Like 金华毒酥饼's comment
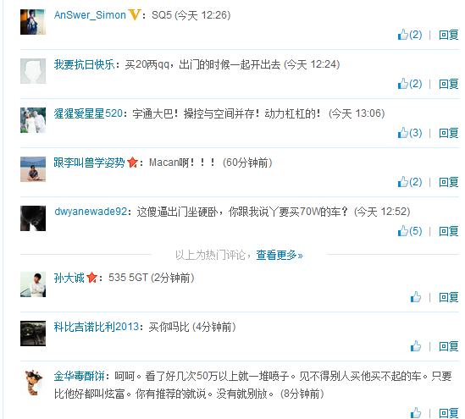Viewport: 465px width, 419px height. (416, 413)
